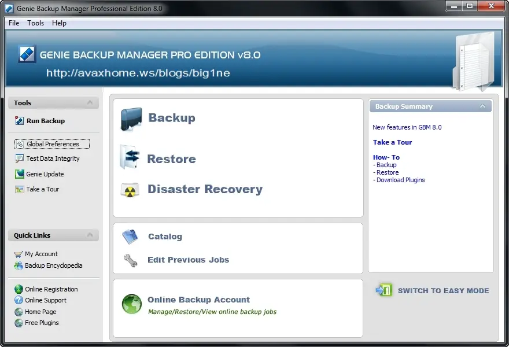Click How- To heading link
Screen dimensions: 509x347
coord(386,157)
